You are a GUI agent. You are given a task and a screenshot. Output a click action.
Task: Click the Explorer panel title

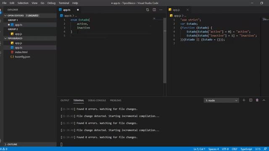tap(13, 10)
